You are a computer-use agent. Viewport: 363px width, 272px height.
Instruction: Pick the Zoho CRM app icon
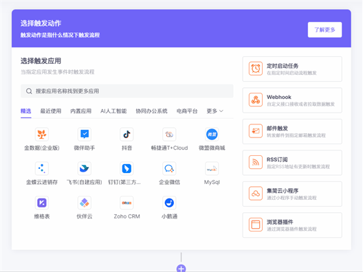126,203
